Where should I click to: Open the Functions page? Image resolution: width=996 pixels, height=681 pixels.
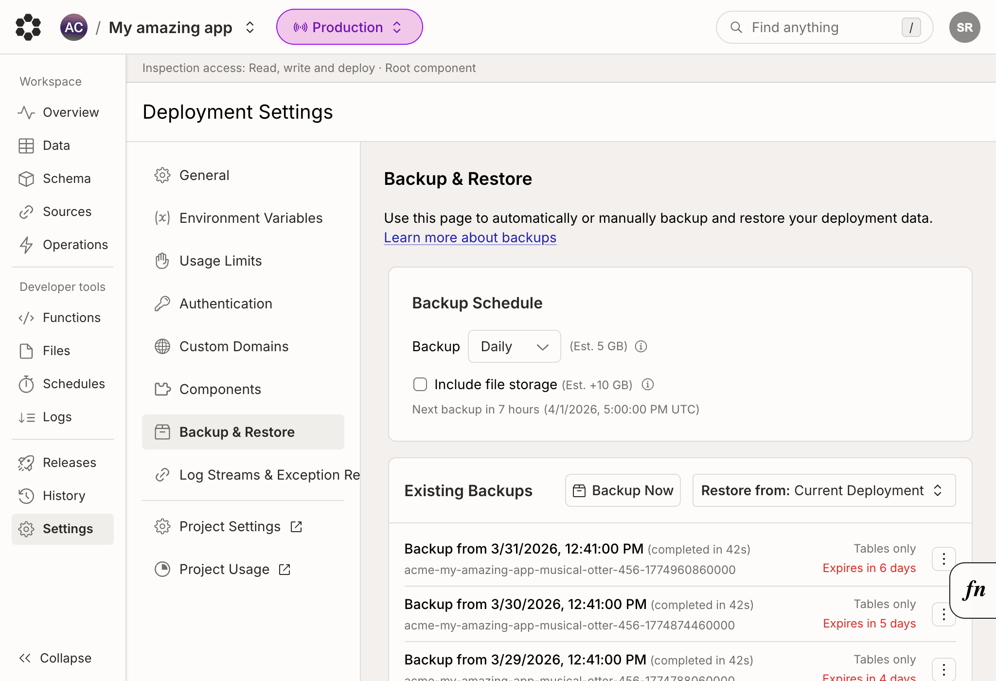63,318
